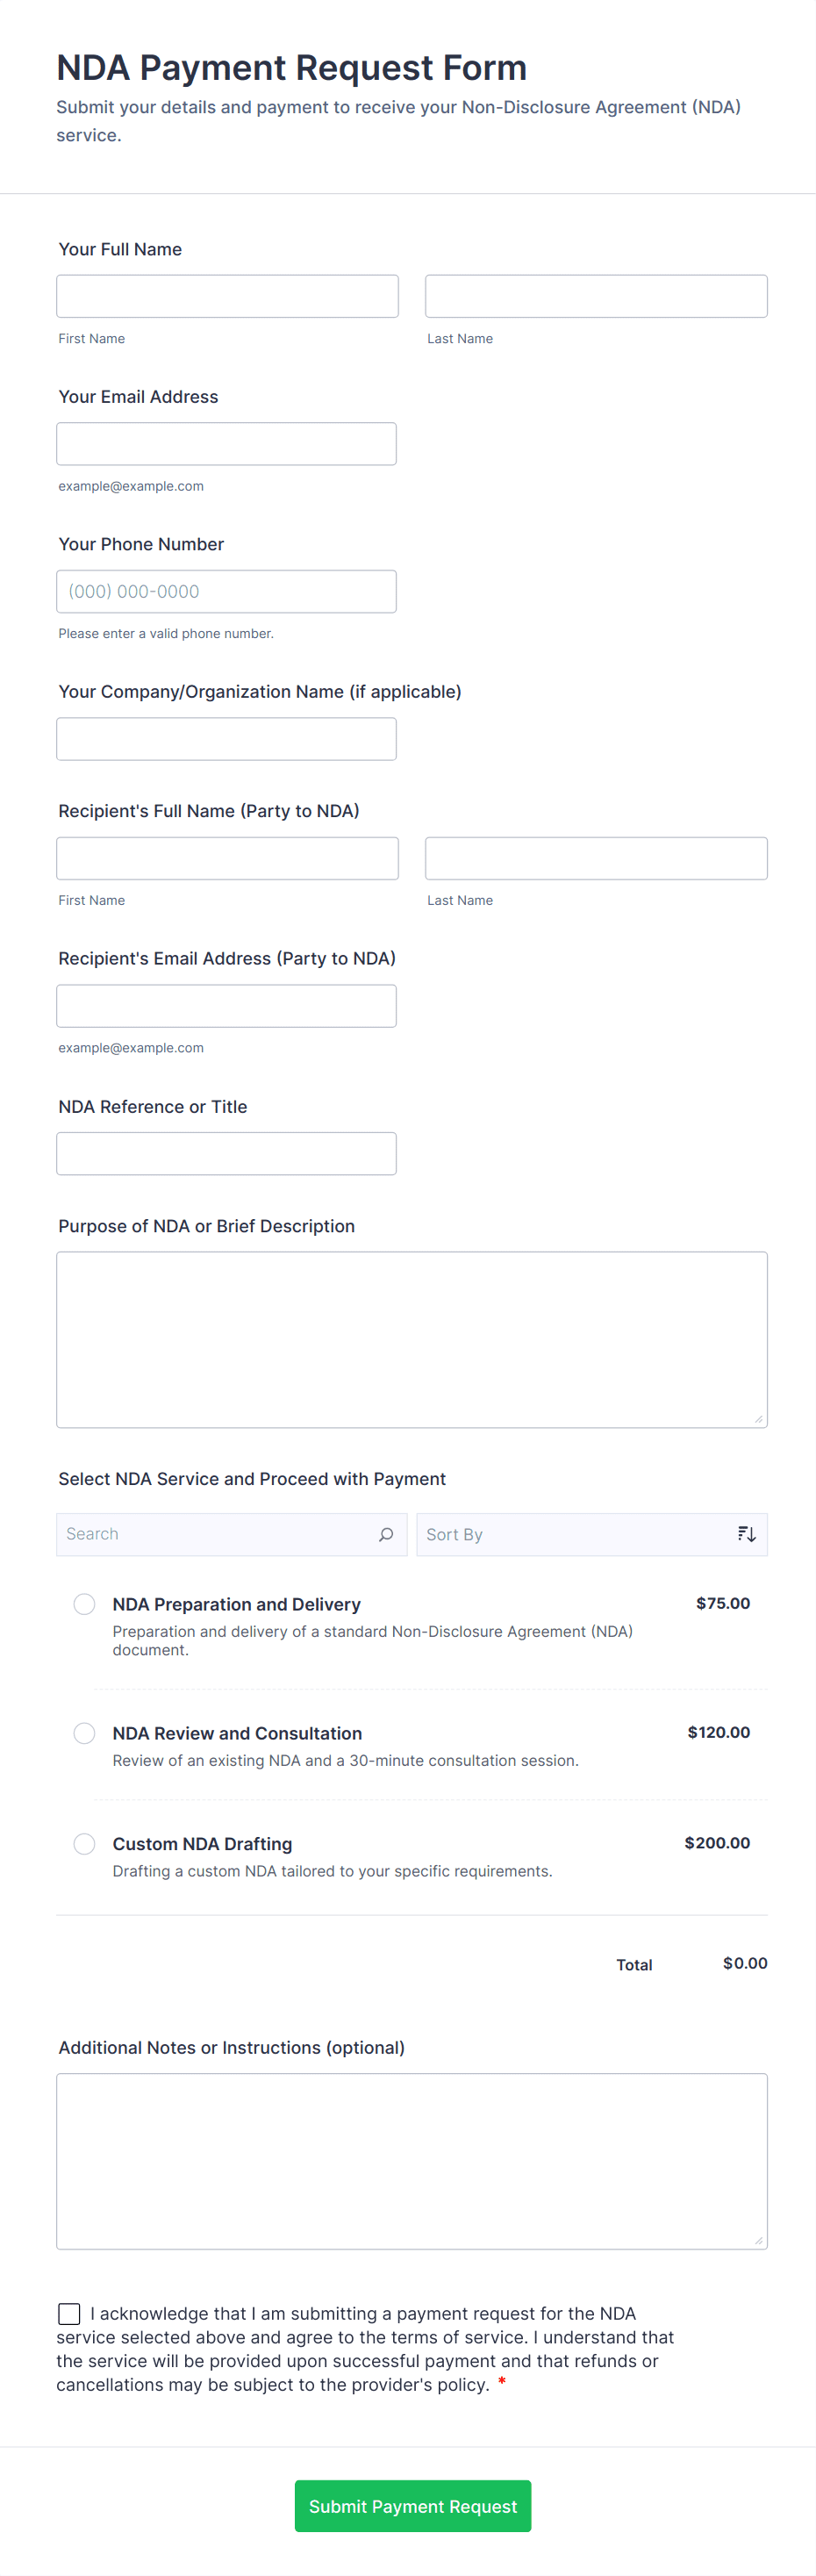Viewport: 816px width, 2576px height.
Task: Click your Last Name input
Action: 596,296
